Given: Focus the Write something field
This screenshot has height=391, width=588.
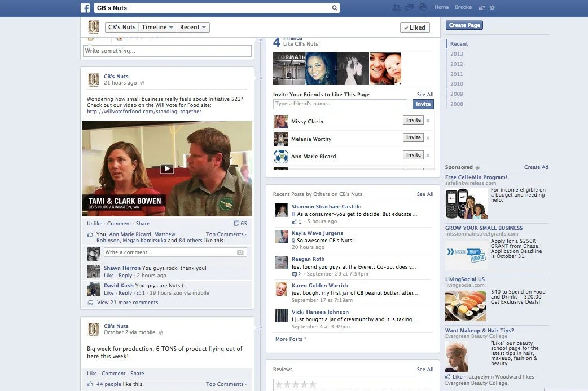Looking at the screenshot, I should pos(167,51).
